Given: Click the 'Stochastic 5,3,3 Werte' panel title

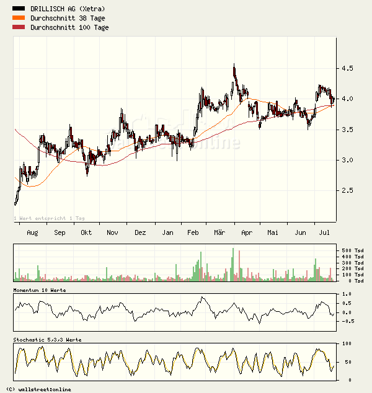Looking at the screenshot, I should pos(47,340).
